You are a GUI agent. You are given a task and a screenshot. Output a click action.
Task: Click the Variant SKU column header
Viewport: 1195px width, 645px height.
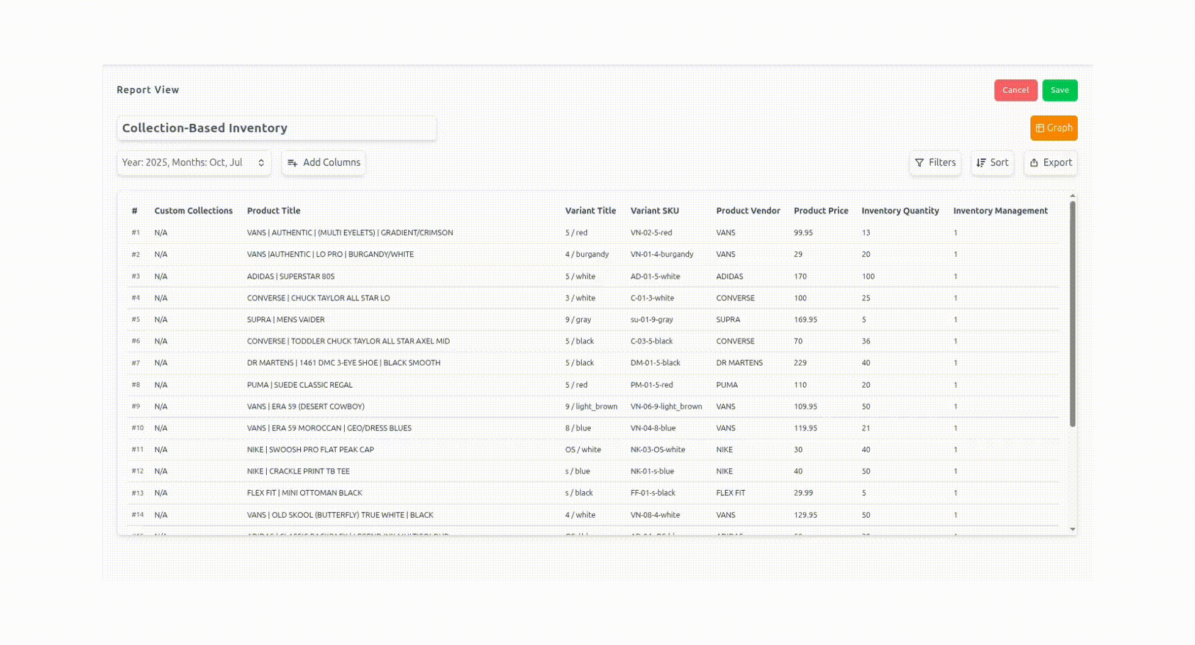[654, 211]
